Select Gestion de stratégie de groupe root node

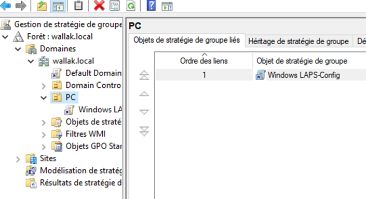point(68,24)
